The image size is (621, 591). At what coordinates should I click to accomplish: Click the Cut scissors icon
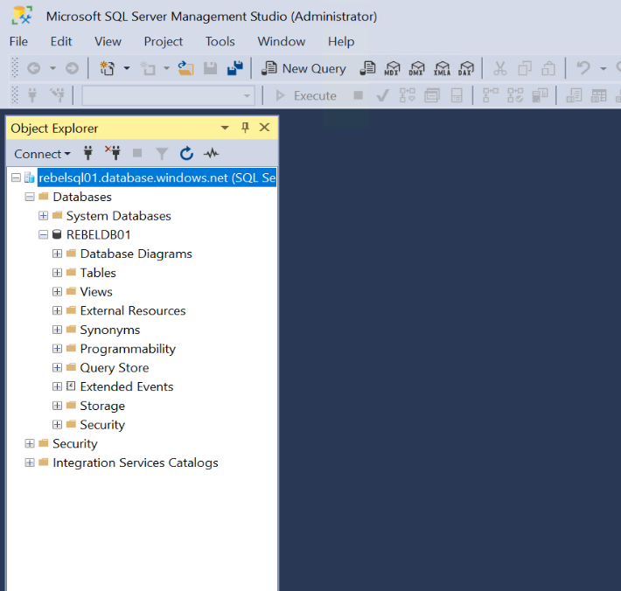499,68
